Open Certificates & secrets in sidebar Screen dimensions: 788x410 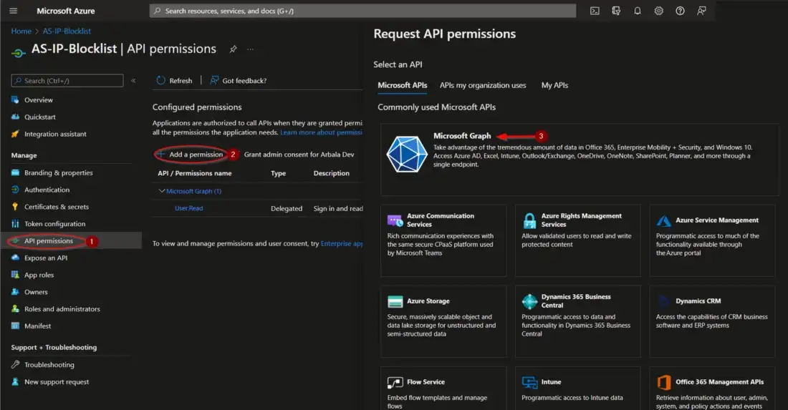pyautogui.click(x=56, y=207)
